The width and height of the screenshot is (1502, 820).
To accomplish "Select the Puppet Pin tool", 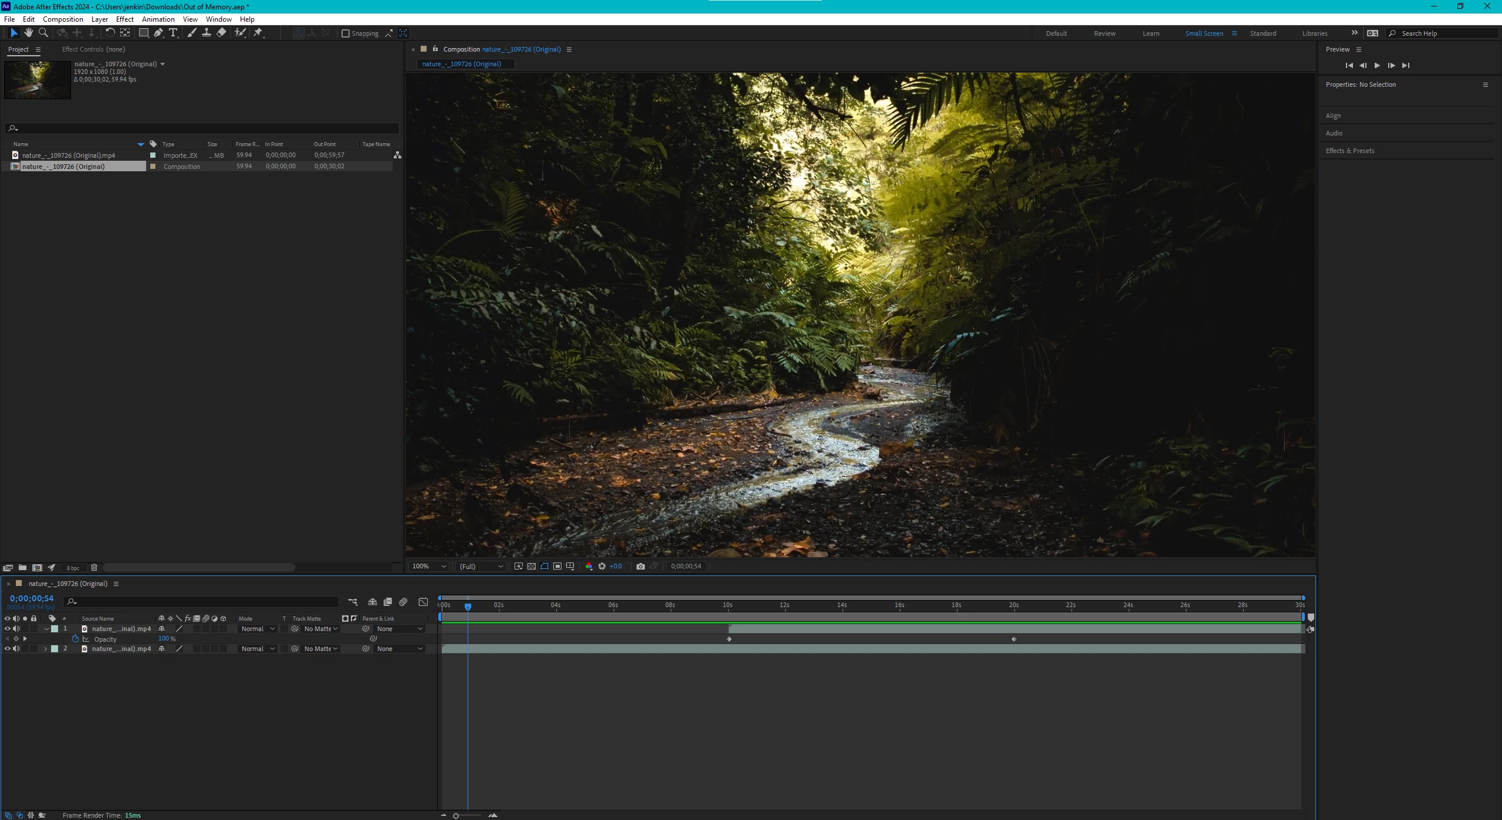I will tap(258, 33).
